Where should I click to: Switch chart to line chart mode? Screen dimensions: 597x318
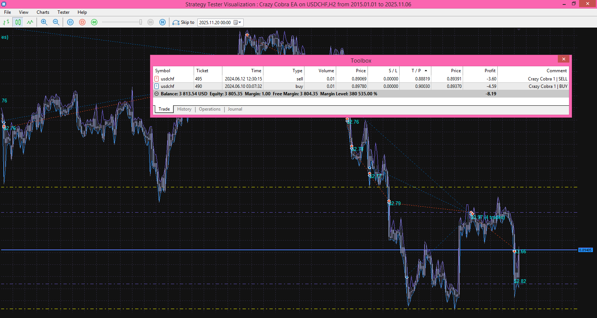tap(30, 22)
